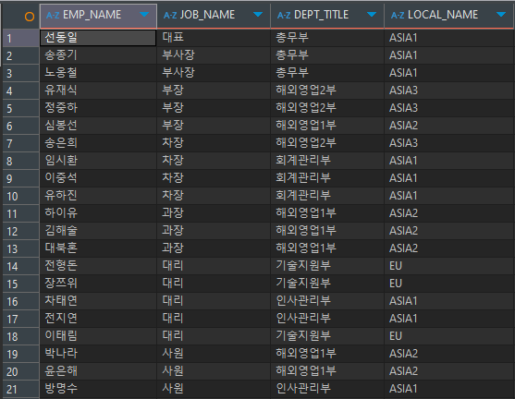Expand the DEPT_TITLE column dropdown arrow

(372, 15)
